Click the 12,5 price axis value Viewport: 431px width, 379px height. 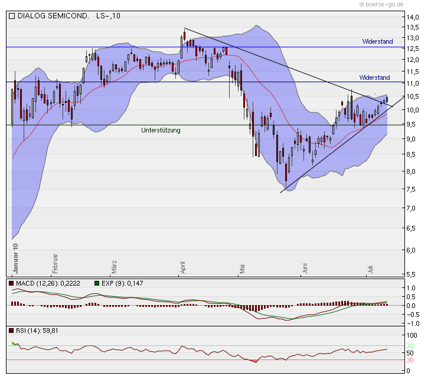tap(413, 48)
